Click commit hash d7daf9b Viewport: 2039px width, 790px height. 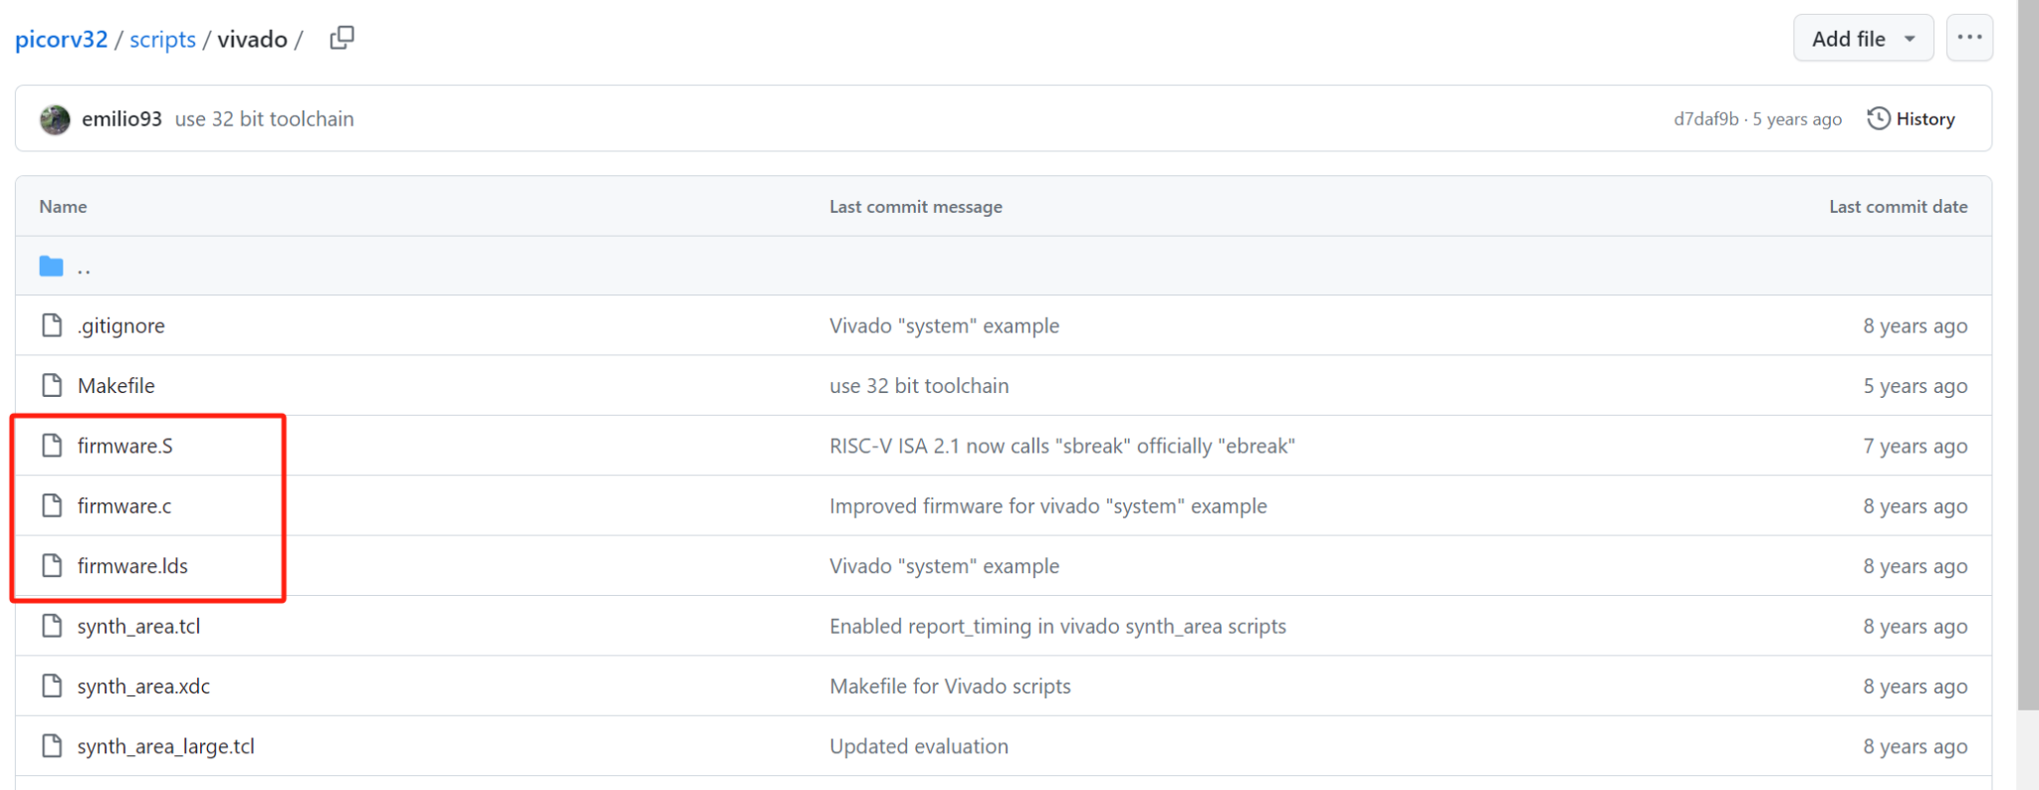pos(1705,119)
